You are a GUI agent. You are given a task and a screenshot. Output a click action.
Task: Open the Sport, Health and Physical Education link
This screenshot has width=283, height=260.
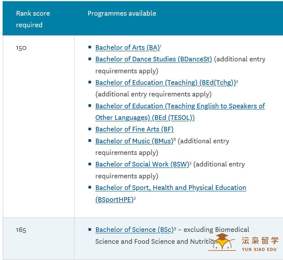(171, 188)
